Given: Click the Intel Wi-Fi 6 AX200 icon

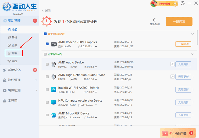Looking at the screenshot, I should pos(54,90).
